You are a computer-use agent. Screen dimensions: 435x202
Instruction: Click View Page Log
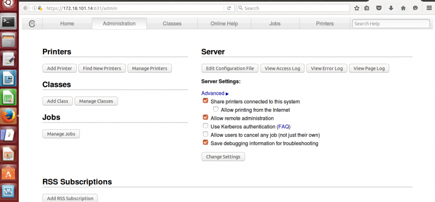[369, 69]
